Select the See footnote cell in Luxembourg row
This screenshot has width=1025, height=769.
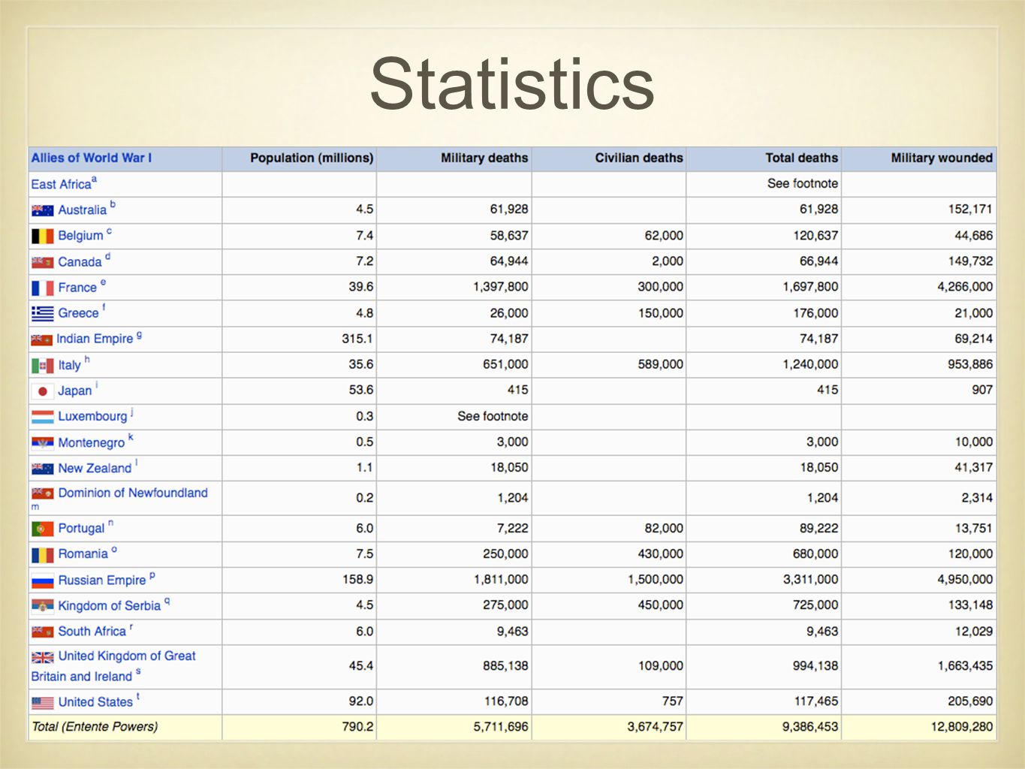[493, 416]
